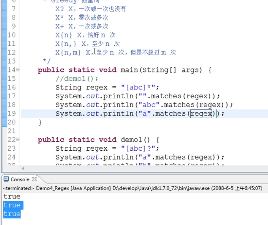This screenshot has height=225, width=268.
Task: Click line number 16 in the gutter
Action: point(11,87)
